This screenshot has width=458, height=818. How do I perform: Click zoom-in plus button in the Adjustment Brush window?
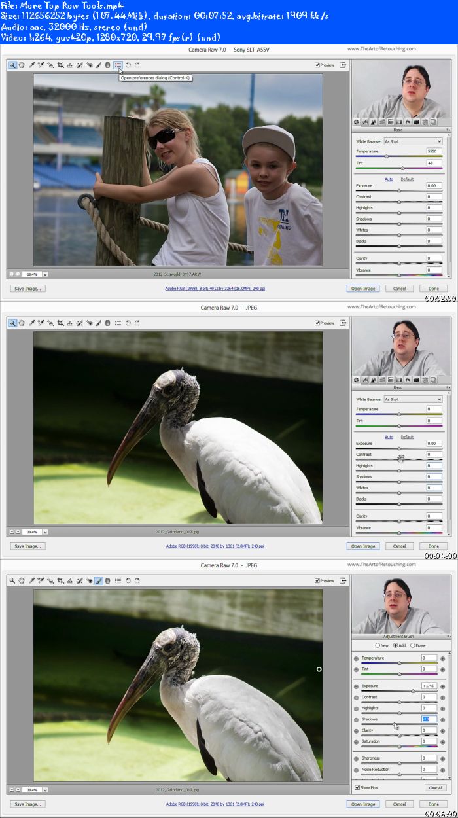pos(18,790)
